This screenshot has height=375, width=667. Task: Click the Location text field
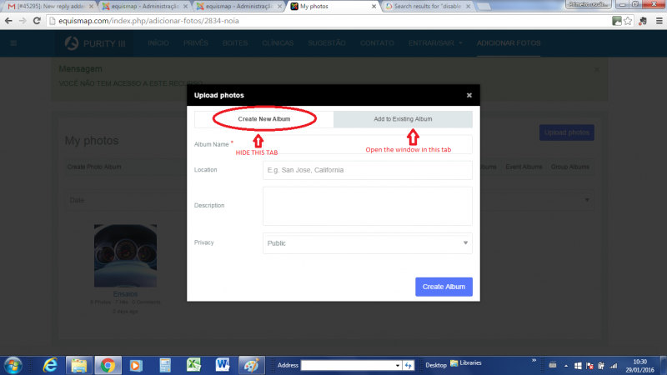(367, 170)
